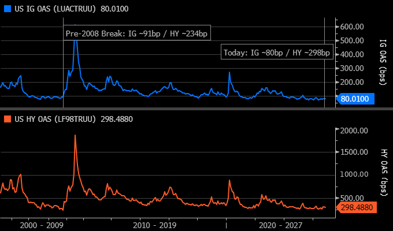Image resolution: width=393 pixels, height=231 pixels.
Task: Click the 2000.00 tick on HY axis
Action: point(354,131)
